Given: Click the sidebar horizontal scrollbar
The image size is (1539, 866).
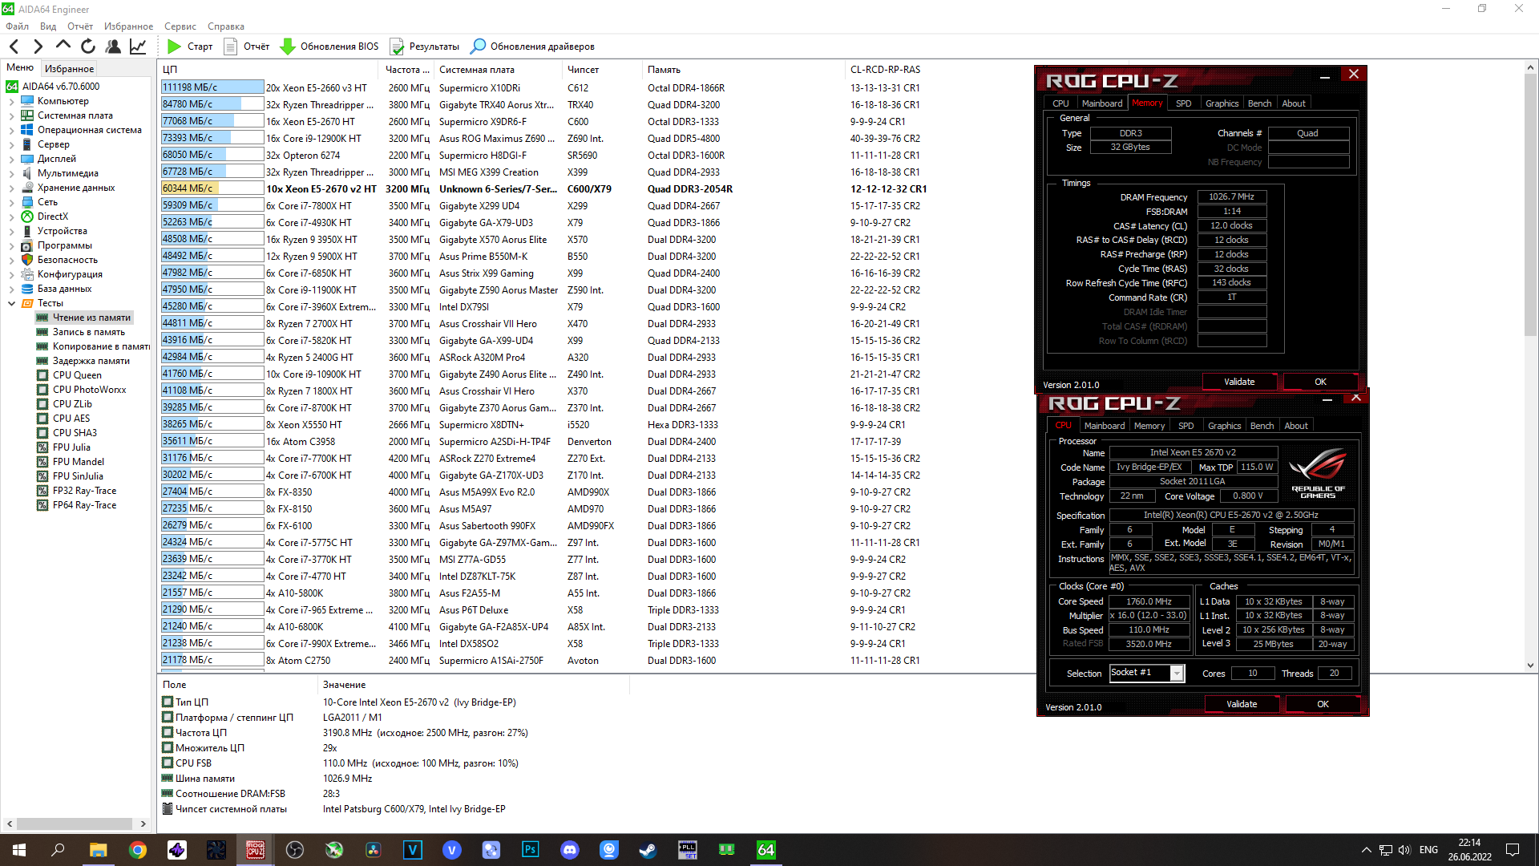Looking at the screenshot, I should point(75,824).
